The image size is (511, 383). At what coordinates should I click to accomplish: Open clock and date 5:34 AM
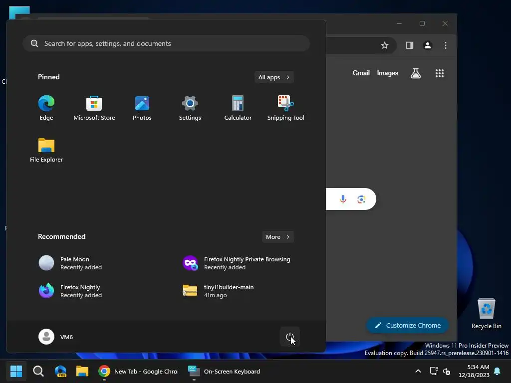pyautogui.click(x=474, y=371)
